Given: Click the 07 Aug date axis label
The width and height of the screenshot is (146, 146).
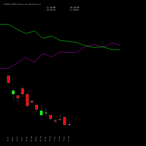Looking at the screenshot, I should (x=45, y=139).
